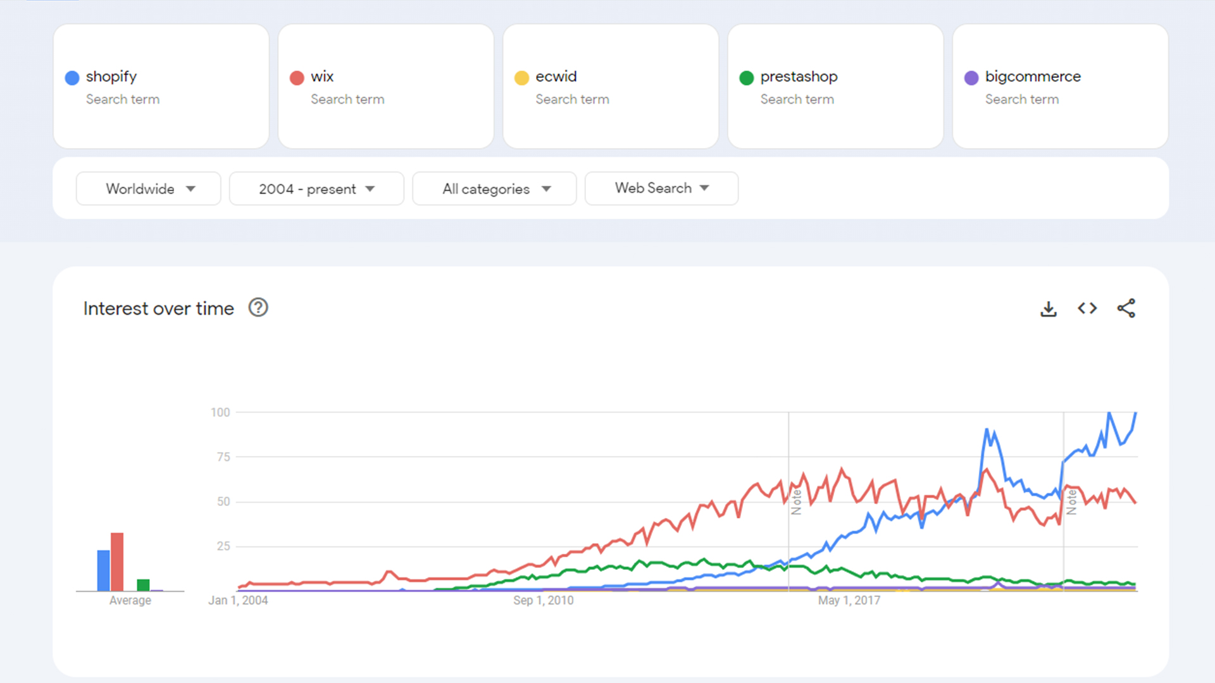Click the download CSV icon

tap(1049, 309)
